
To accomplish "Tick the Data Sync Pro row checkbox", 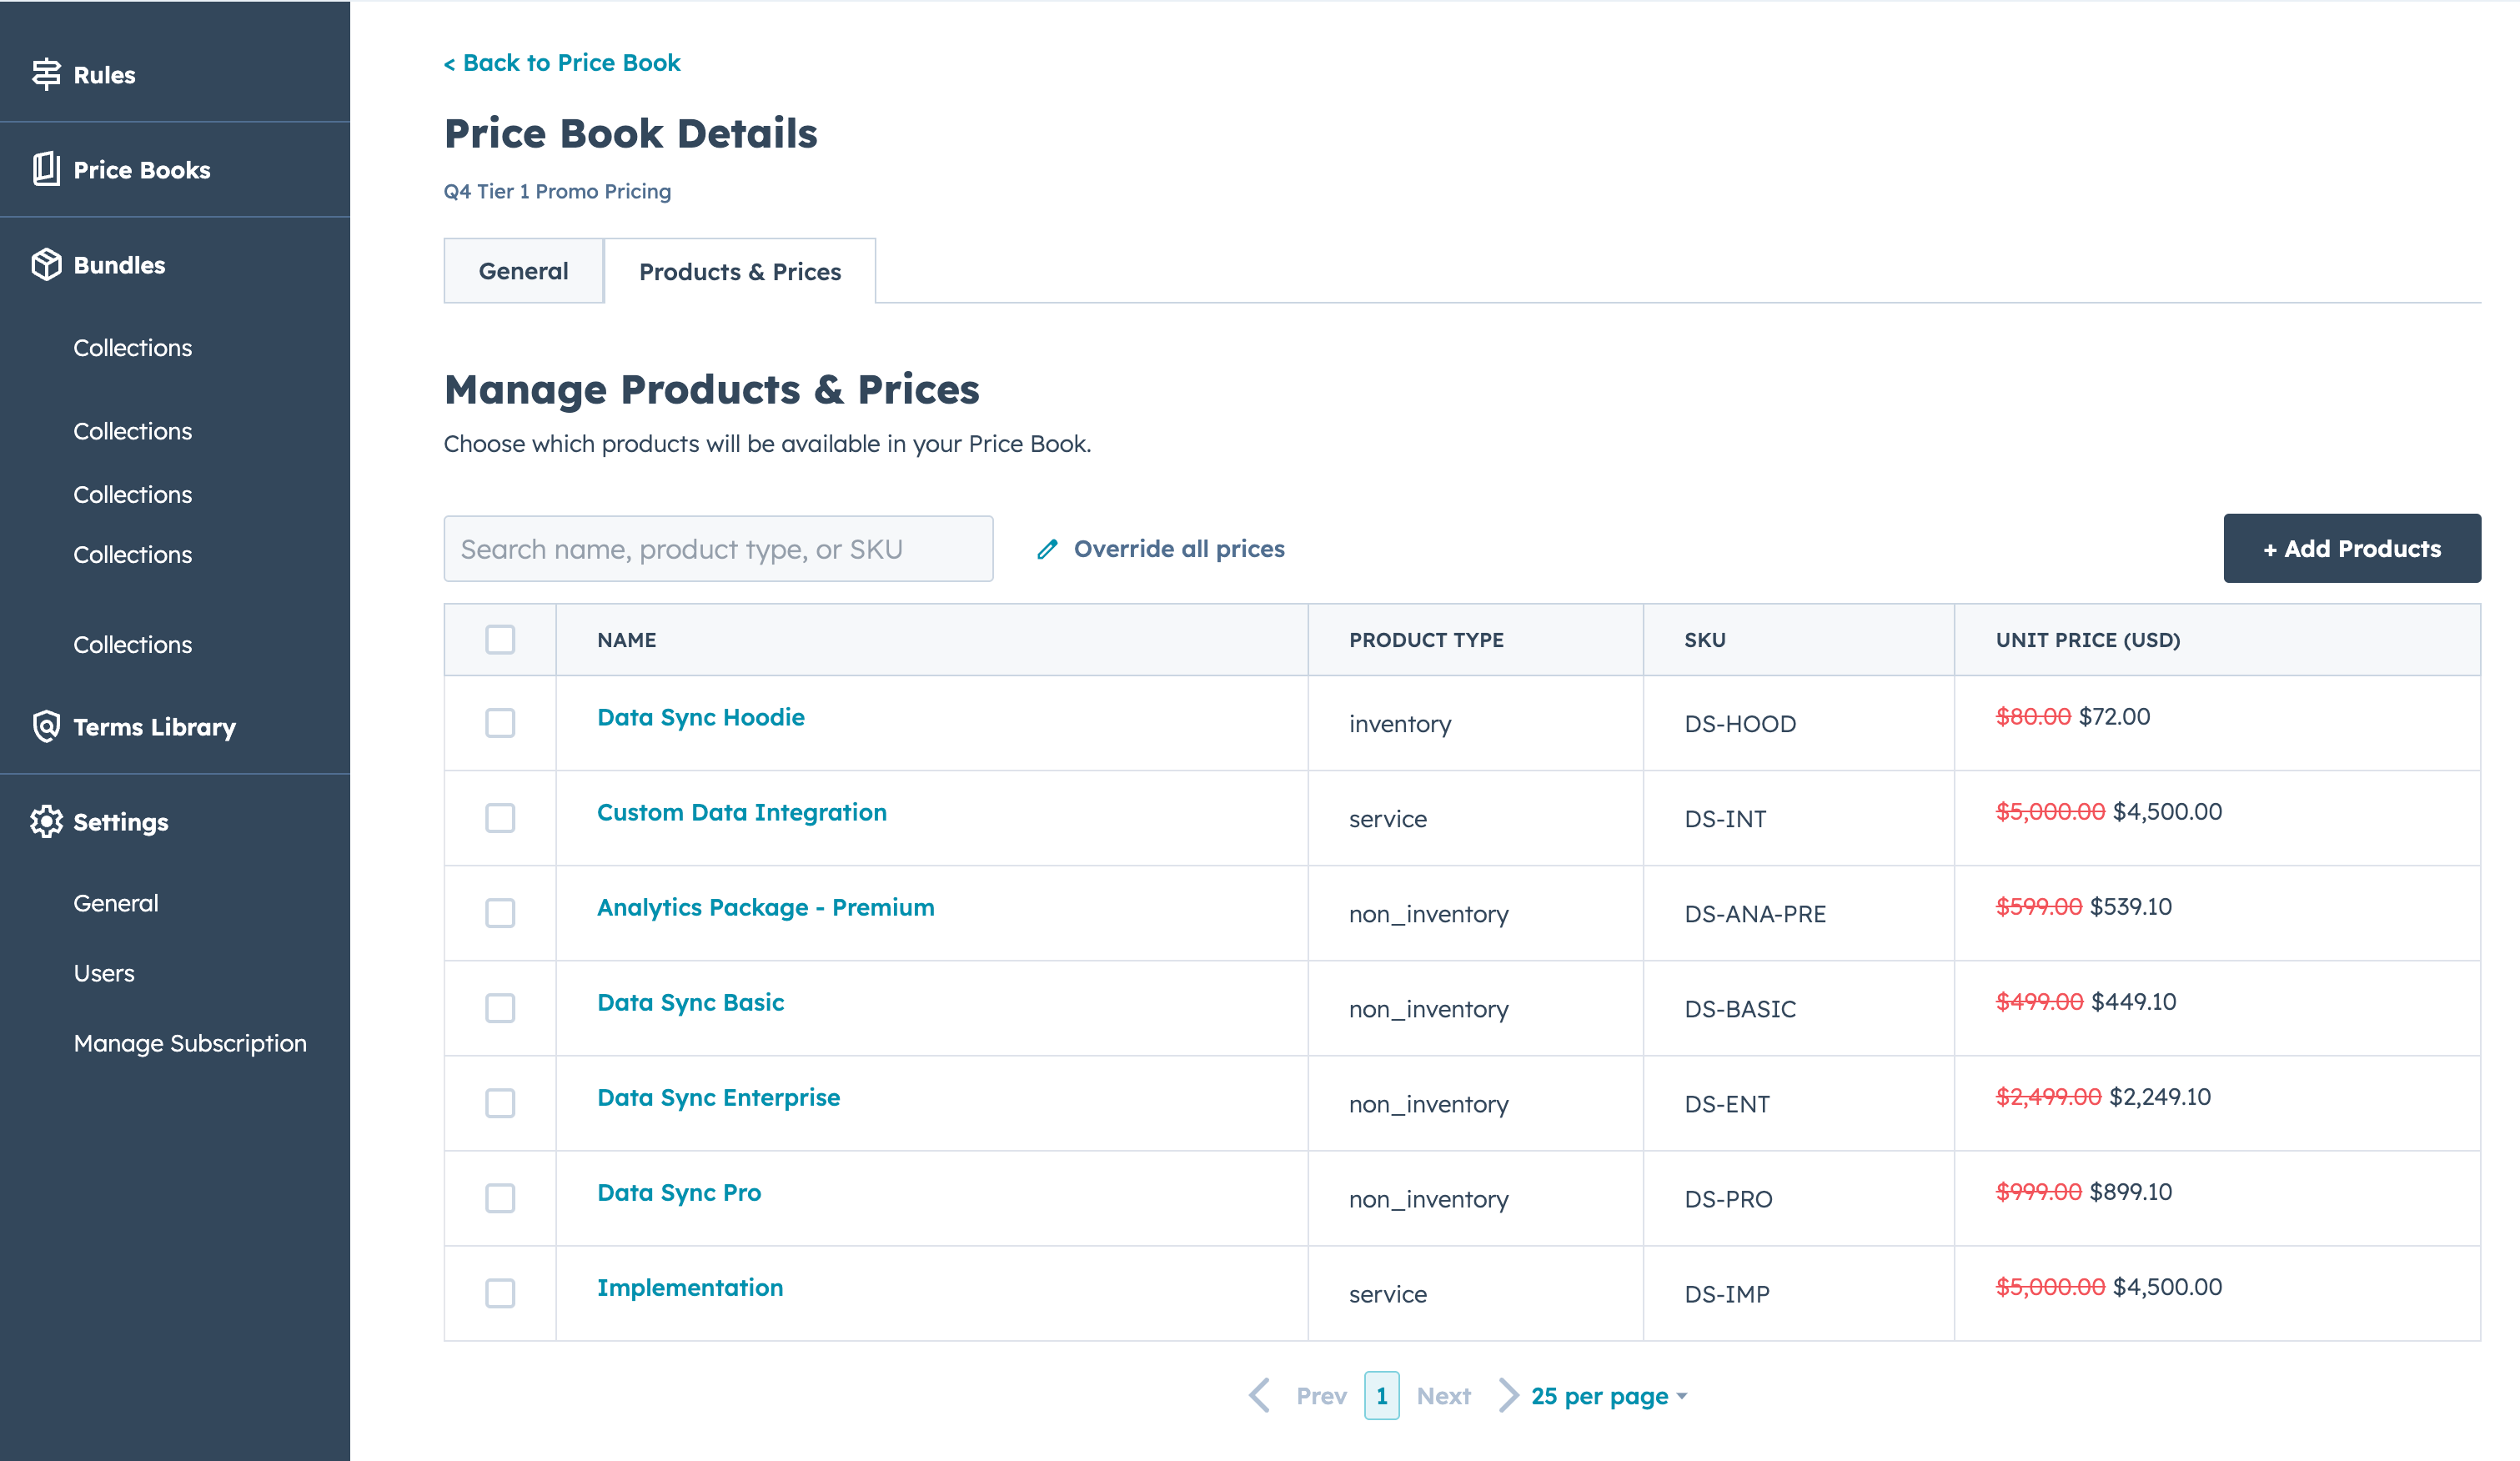I will 500,1197.
